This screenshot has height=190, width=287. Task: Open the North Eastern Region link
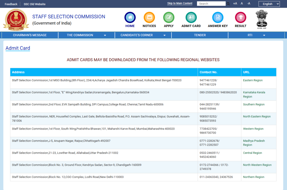(x=257, y=117)
